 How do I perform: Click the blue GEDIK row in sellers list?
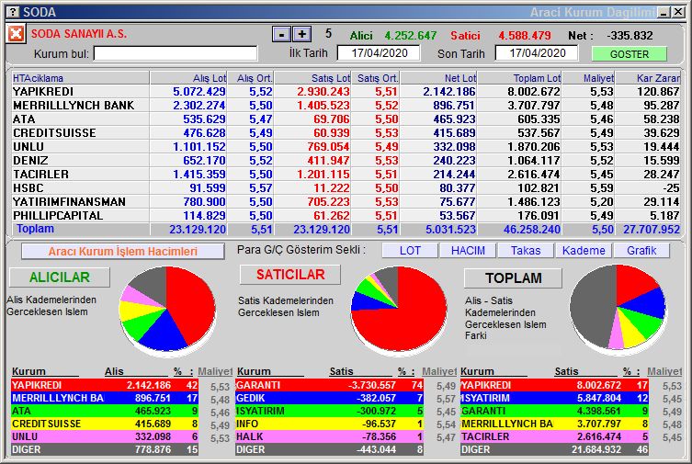point(329,398)
